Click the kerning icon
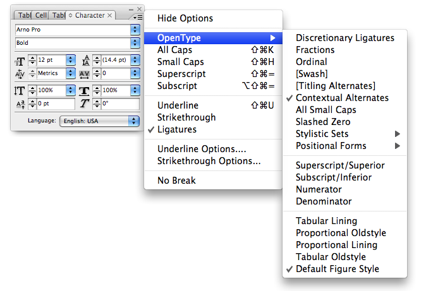Image resolution: width=426 pixels, height=291 pixels. pos(20,74)
